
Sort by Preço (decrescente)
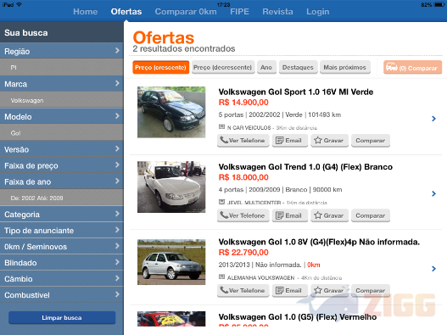point(223,68)
